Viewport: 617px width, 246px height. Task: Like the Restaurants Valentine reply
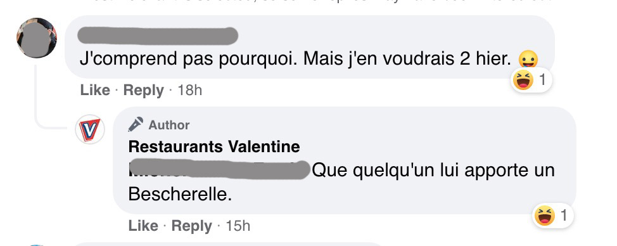[143, 226]
